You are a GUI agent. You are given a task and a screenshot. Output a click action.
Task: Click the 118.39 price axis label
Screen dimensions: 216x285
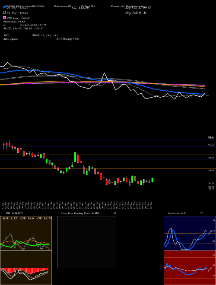tap(211, 171)
